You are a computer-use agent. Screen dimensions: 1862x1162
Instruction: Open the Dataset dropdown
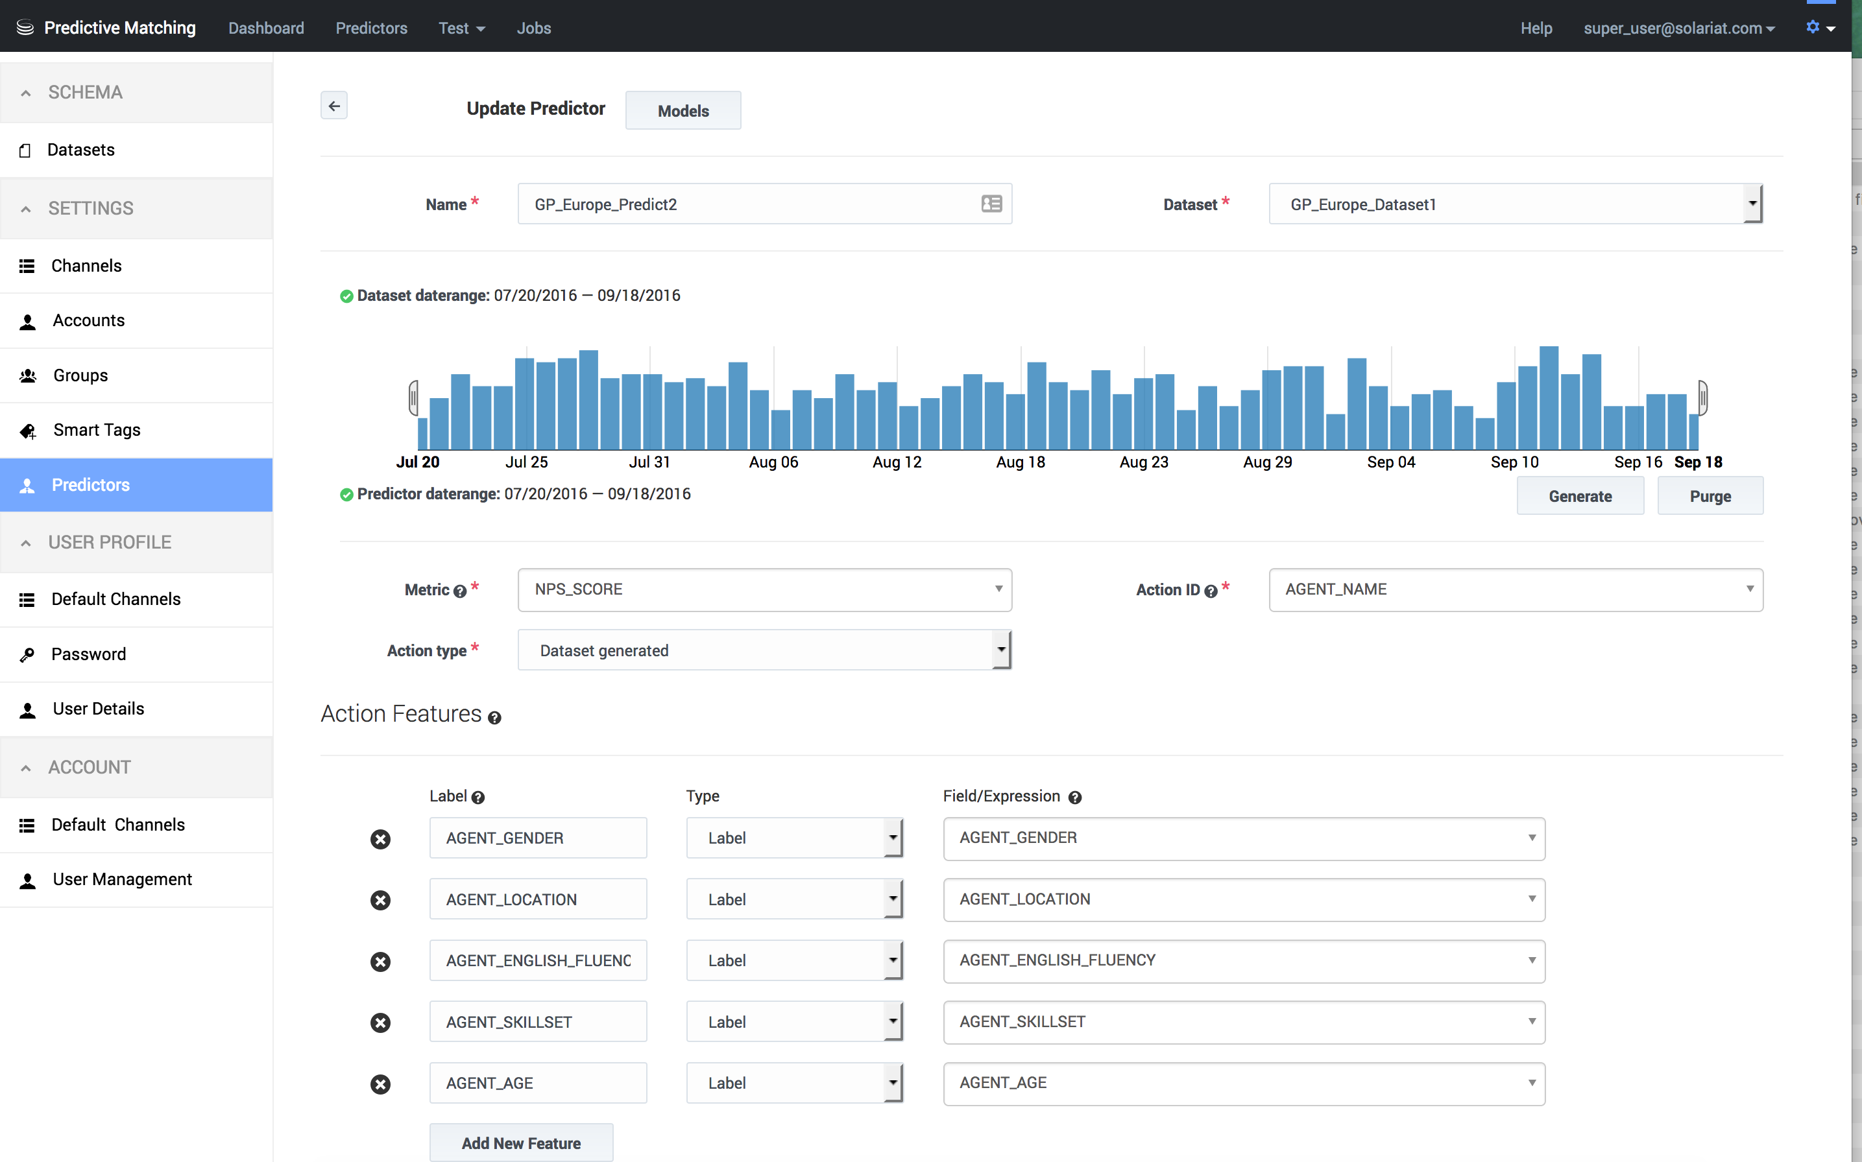point(1514,204)
